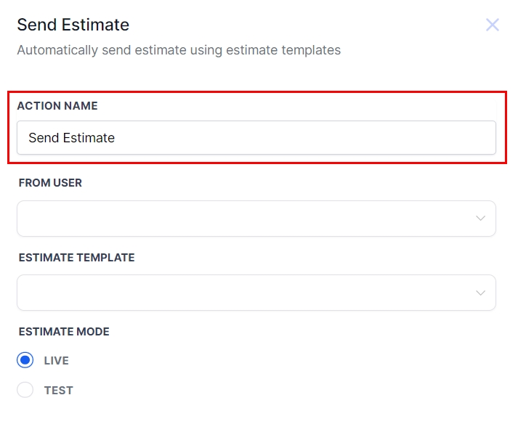Open the Estimate Template dropdown field

[256, 293]
